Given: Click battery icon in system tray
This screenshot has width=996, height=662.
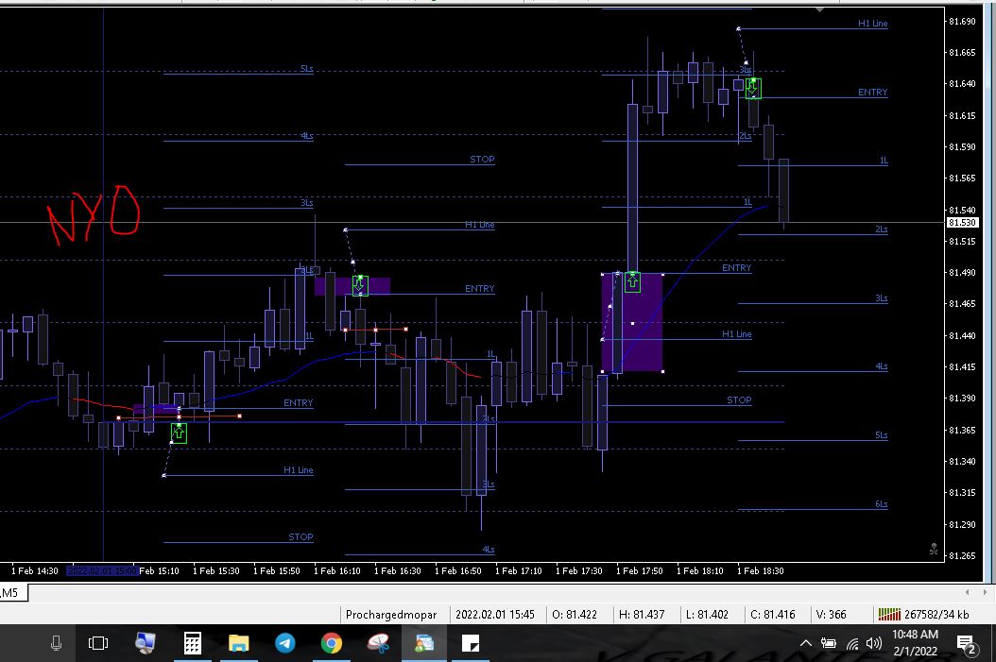Looking at the screenshot, I should pyautogui.click(x=829, y=644).
